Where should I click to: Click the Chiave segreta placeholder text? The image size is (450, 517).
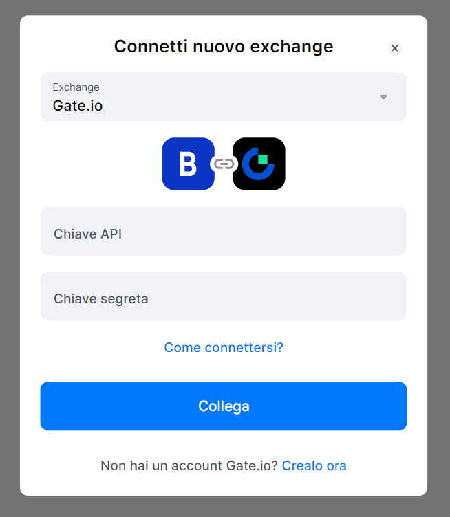[x=100, y=298]
